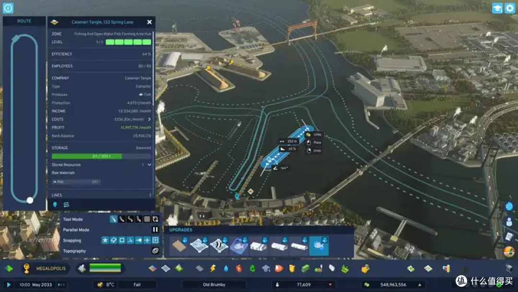Open the Zones menu in bottom toolbar

(x=153, y=268)
